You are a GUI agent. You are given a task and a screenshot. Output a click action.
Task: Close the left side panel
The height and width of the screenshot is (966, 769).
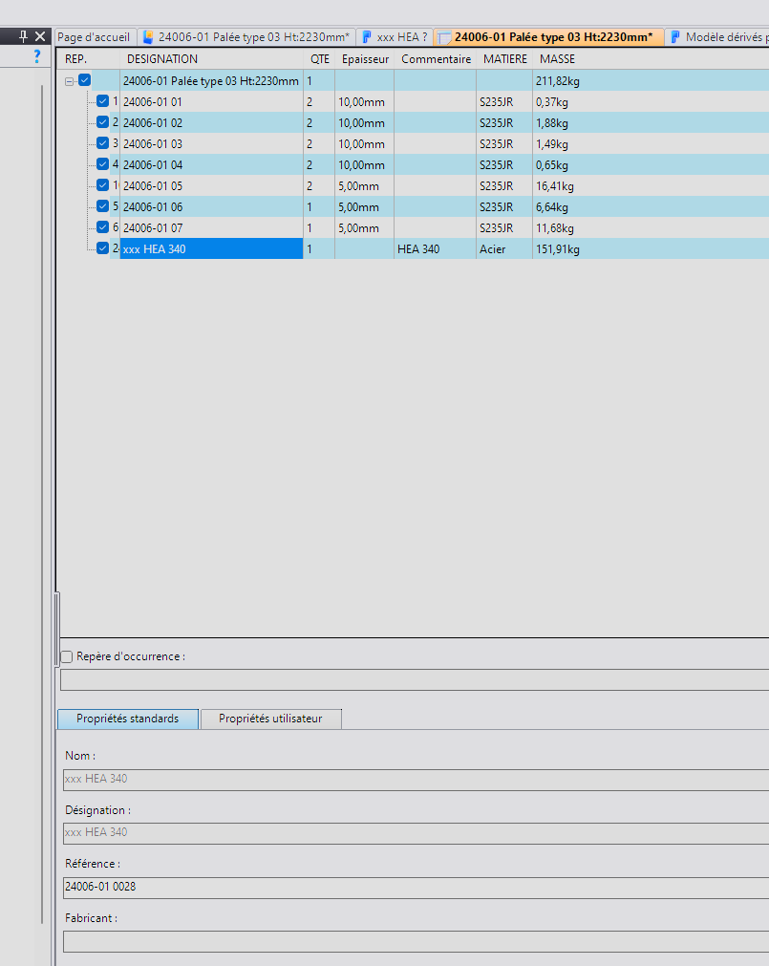[40, 36]
